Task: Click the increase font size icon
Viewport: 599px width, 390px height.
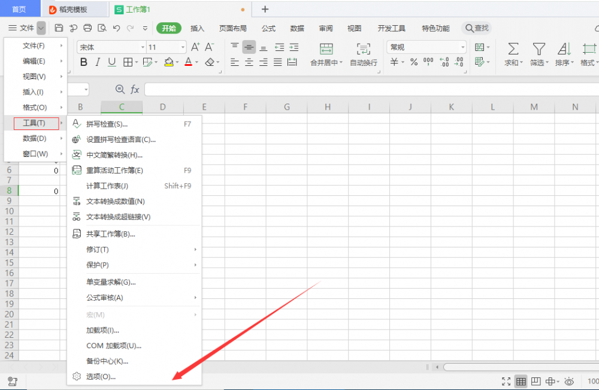Action: 195,47
